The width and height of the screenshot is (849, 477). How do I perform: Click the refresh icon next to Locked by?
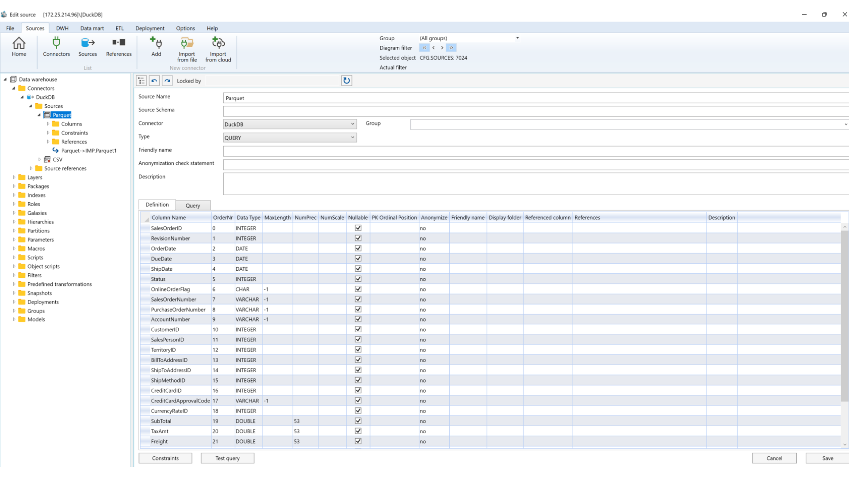point(347,81)
